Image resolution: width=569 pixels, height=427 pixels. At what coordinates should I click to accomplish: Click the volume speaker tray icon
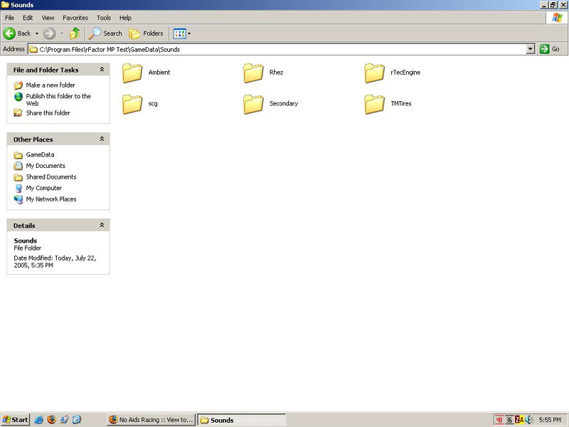click(x=528, y=420)
